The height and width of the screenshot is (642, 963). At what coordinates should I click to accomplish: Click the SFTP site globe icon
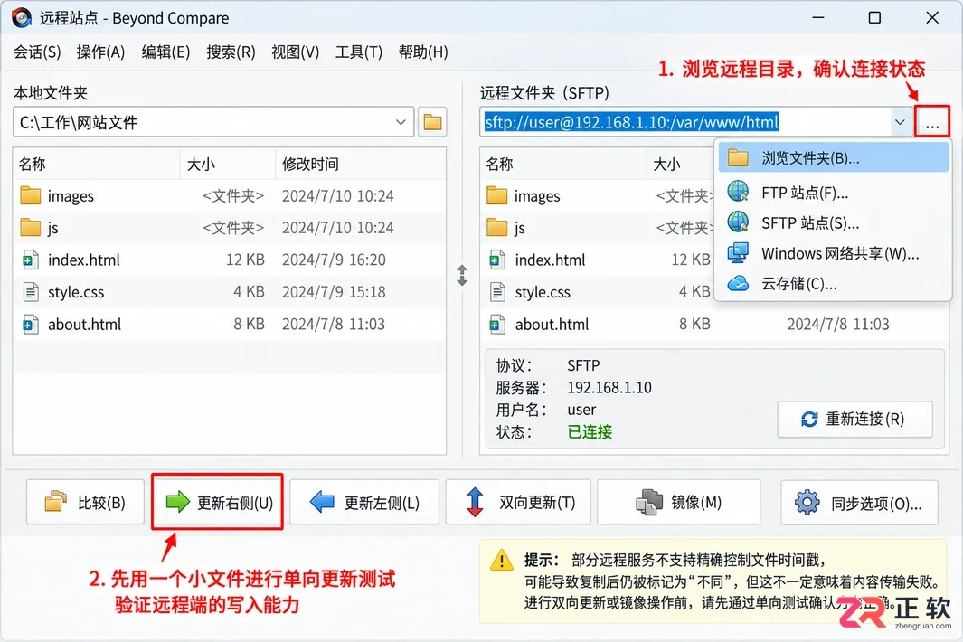point(738,222)
